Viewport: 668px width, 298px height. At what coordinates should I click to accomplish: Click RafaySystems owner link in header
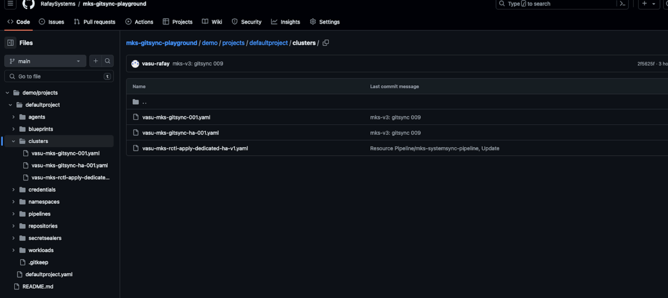(58, 4)
